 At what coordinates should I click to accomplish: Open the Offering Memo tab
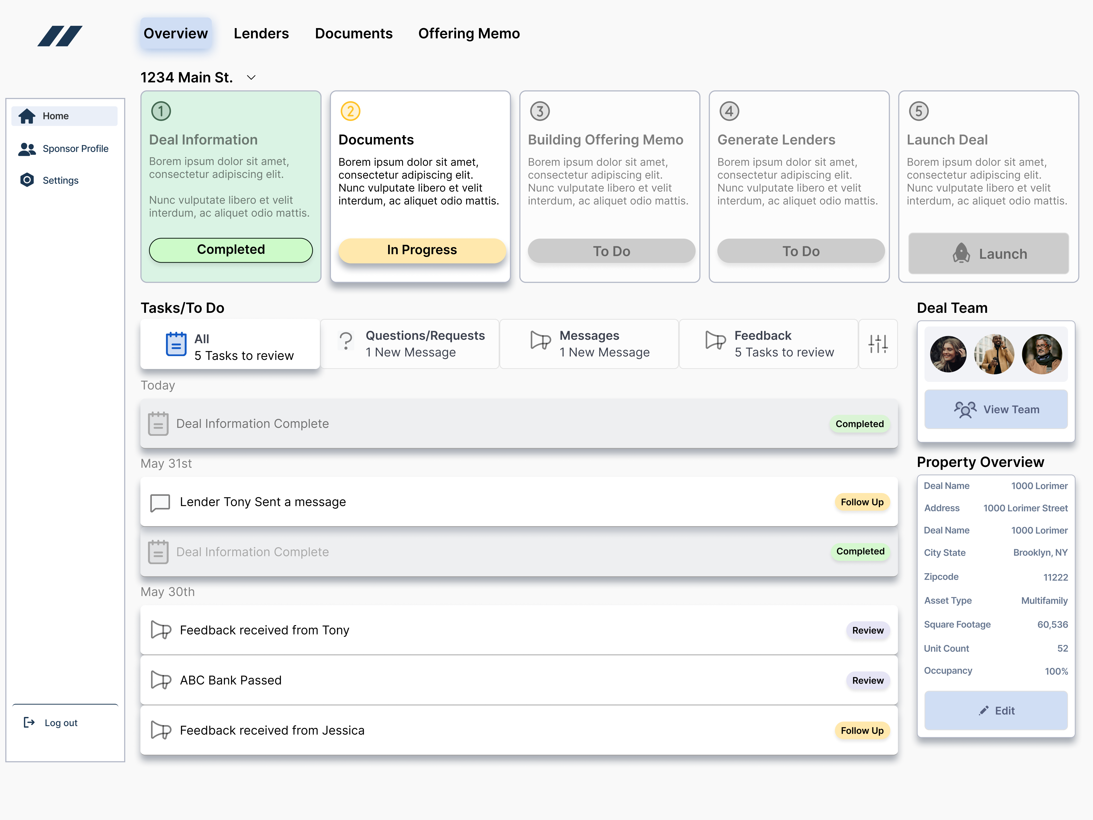pyautogui.click(x=468, y=34)
